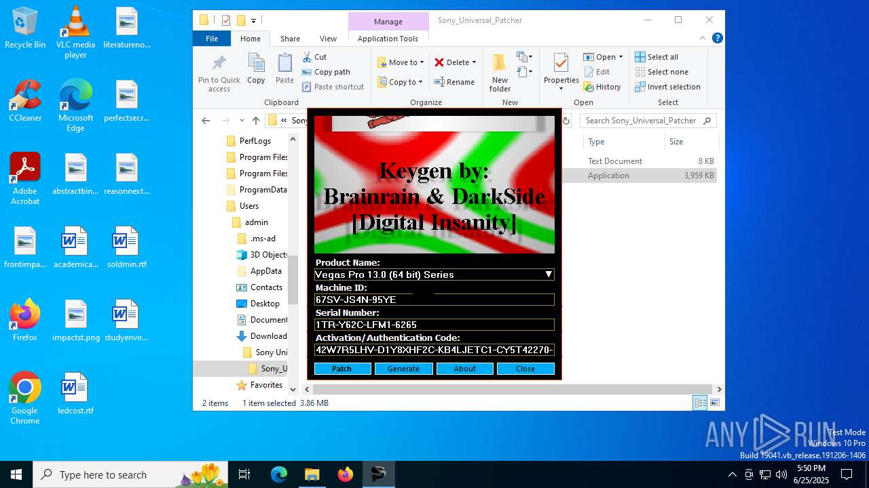869x488 pixels.
Task: Click the Generate button in keygen
Action: tap(403, 369)
